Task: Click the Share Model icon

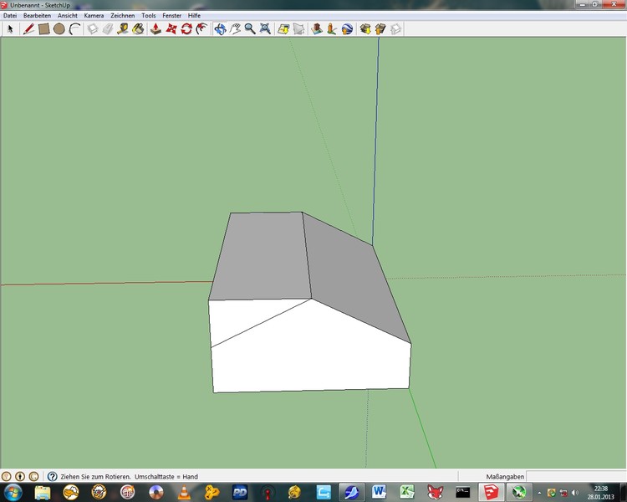Action: tap(380, 28)
